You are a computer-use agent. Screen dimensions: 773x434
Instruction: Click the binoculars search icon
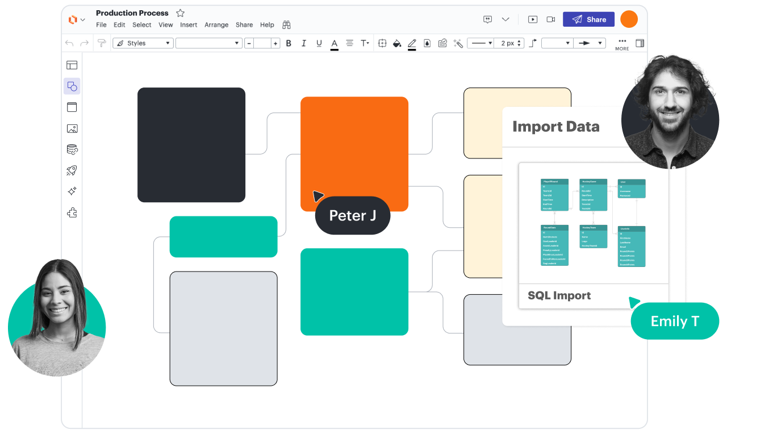tap(287, 25)
